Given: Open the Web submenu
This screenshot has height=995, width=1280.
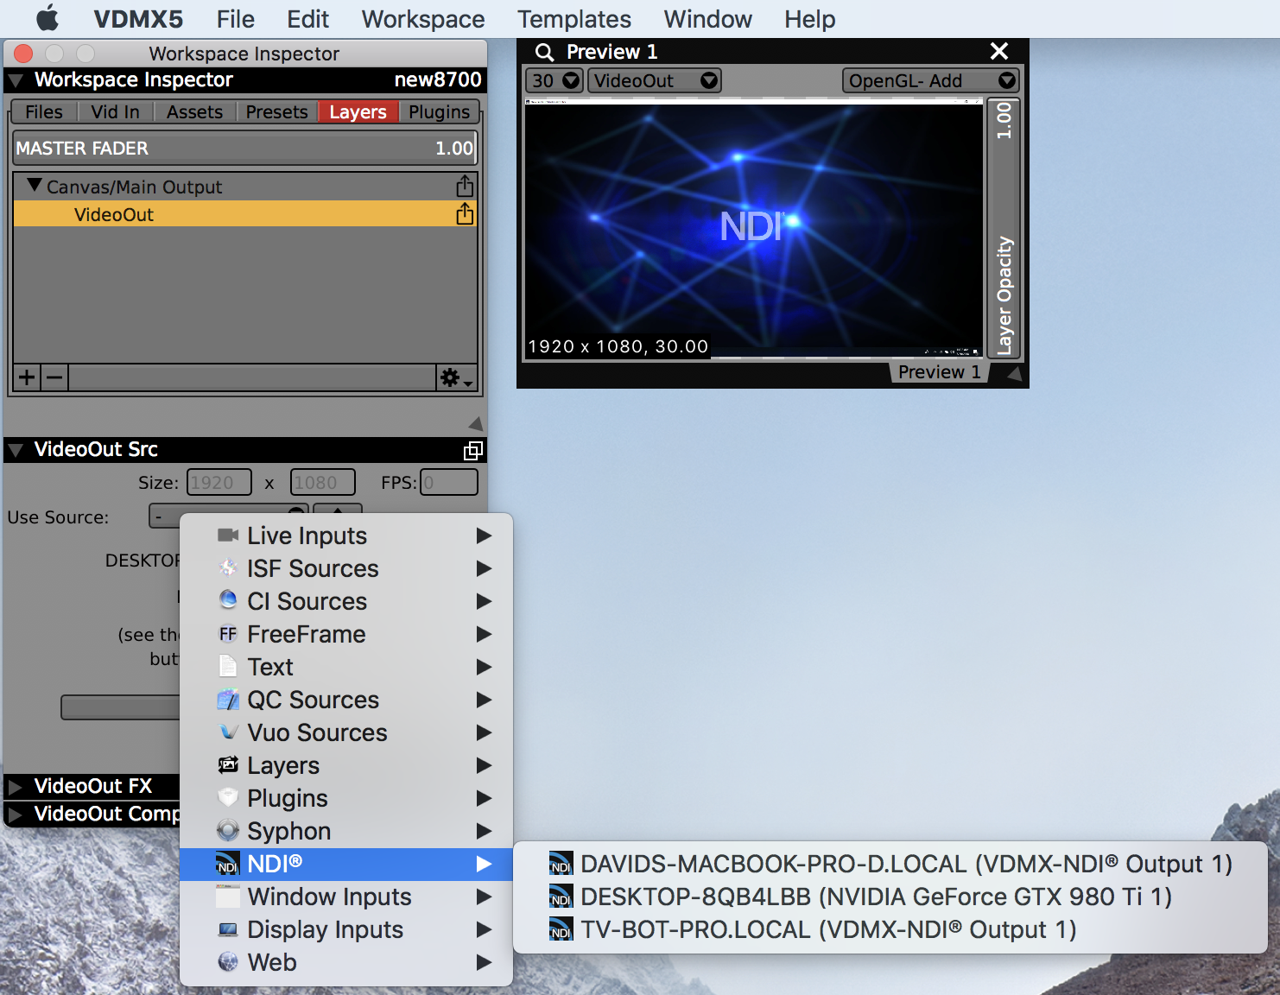Looking at the screenshot, I should pos(346,962).
